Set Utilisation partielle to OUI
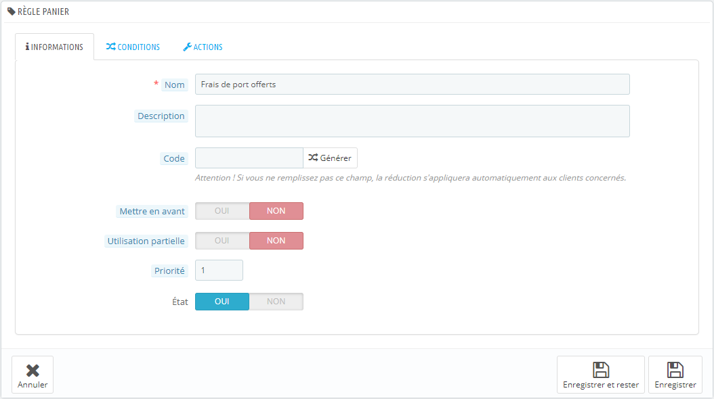Image resolution: width=714 pixels, height=399 pixels. click(222, 241)
